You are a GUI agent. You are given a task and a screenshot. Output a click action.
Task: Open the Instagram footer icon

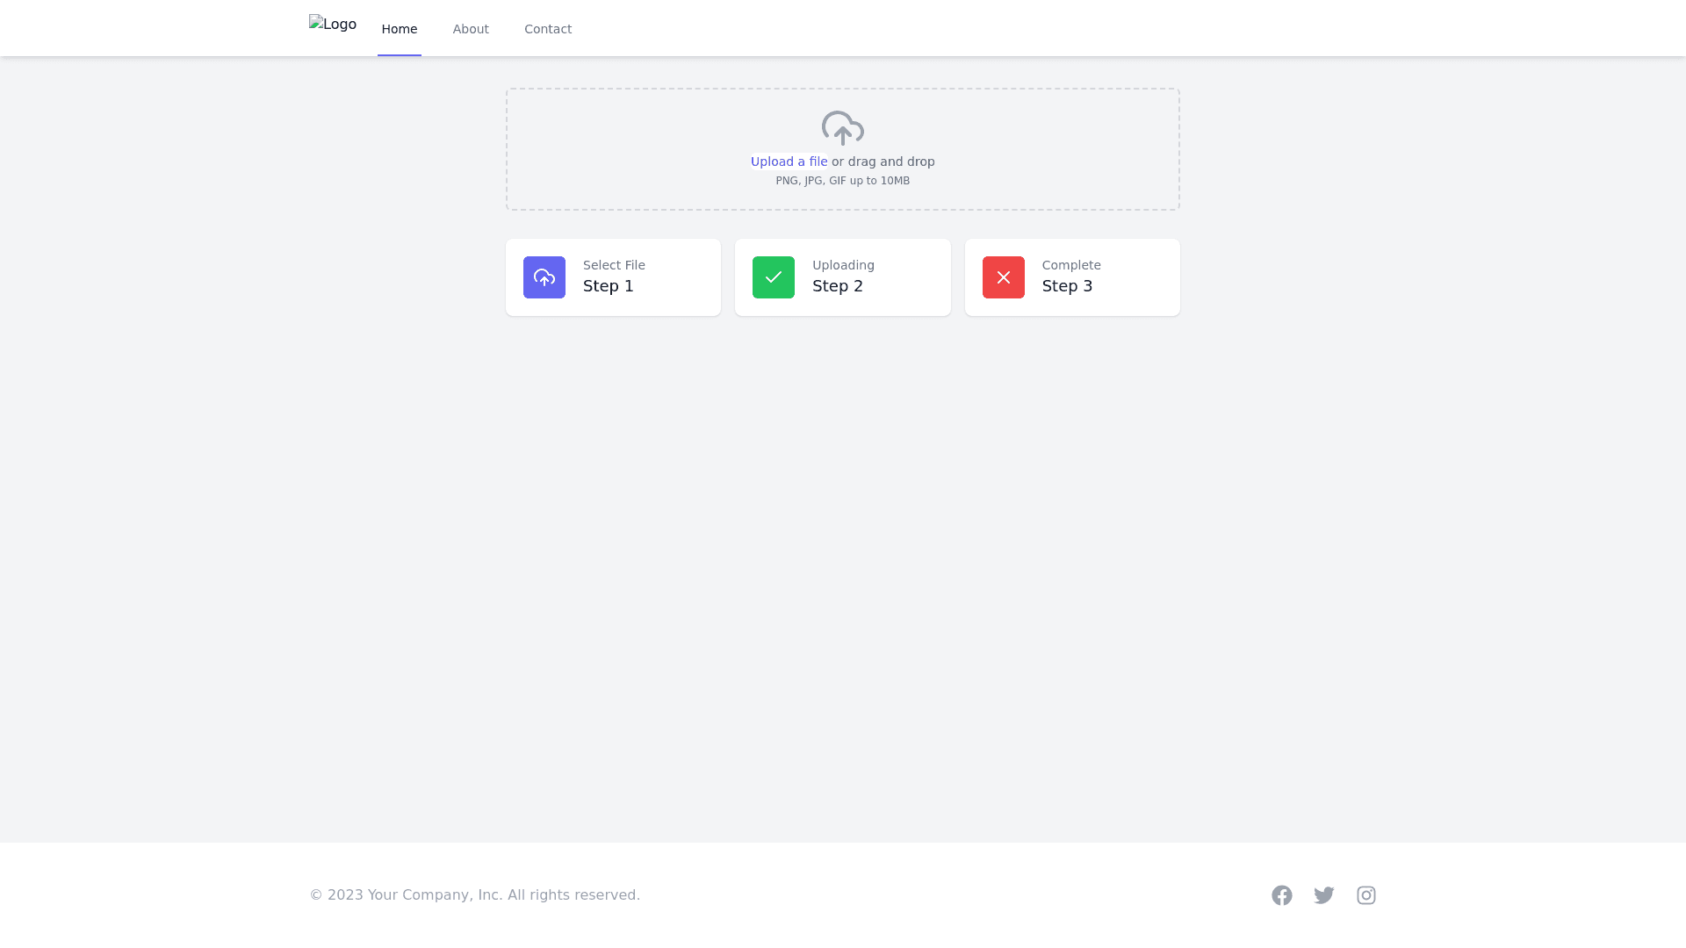(x=1365, y=895)
